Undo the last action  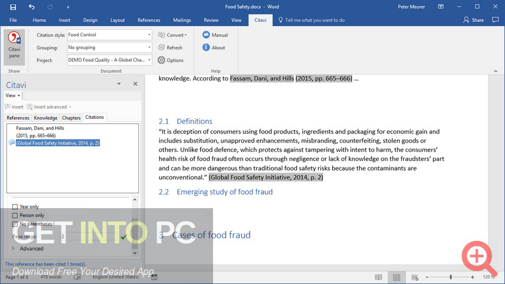[x=32, y=7]
